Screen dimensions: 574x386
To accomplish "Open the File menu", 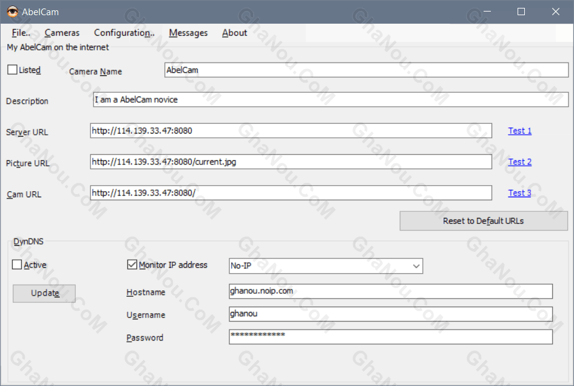I will pyautogui.click(x=21, y=33).
